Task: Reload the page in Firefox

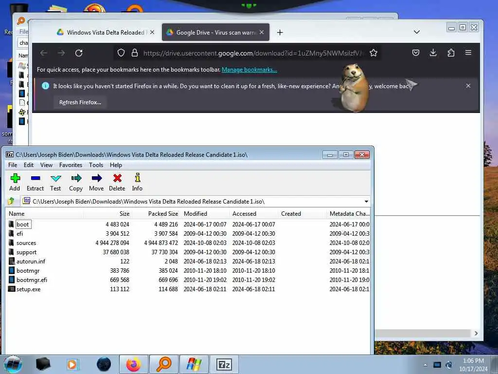Action: point(79,53)
